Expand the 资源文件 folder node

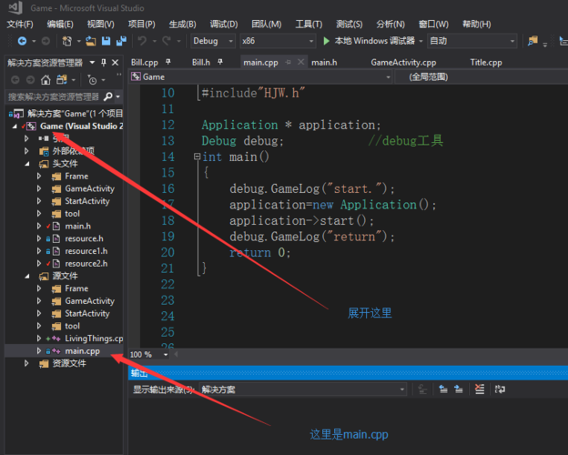click(26, 363)
